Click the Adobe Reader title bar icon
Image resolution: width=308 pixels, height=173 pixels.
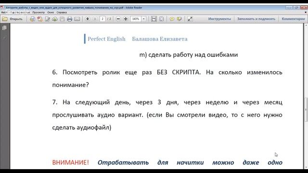pyautogui.click(x=2, y=8)
